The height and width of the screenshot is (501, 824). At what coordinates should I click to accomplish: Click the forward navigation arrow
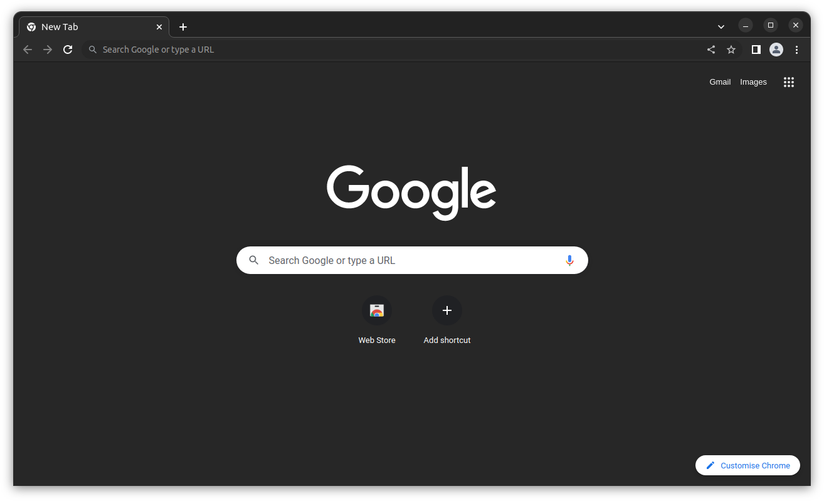tap(48, 50)
